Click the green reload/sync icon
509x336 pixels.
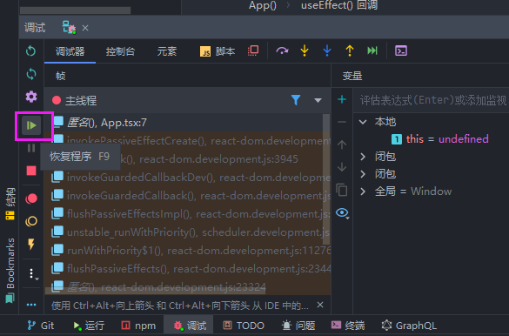click(x=31, y=74)
